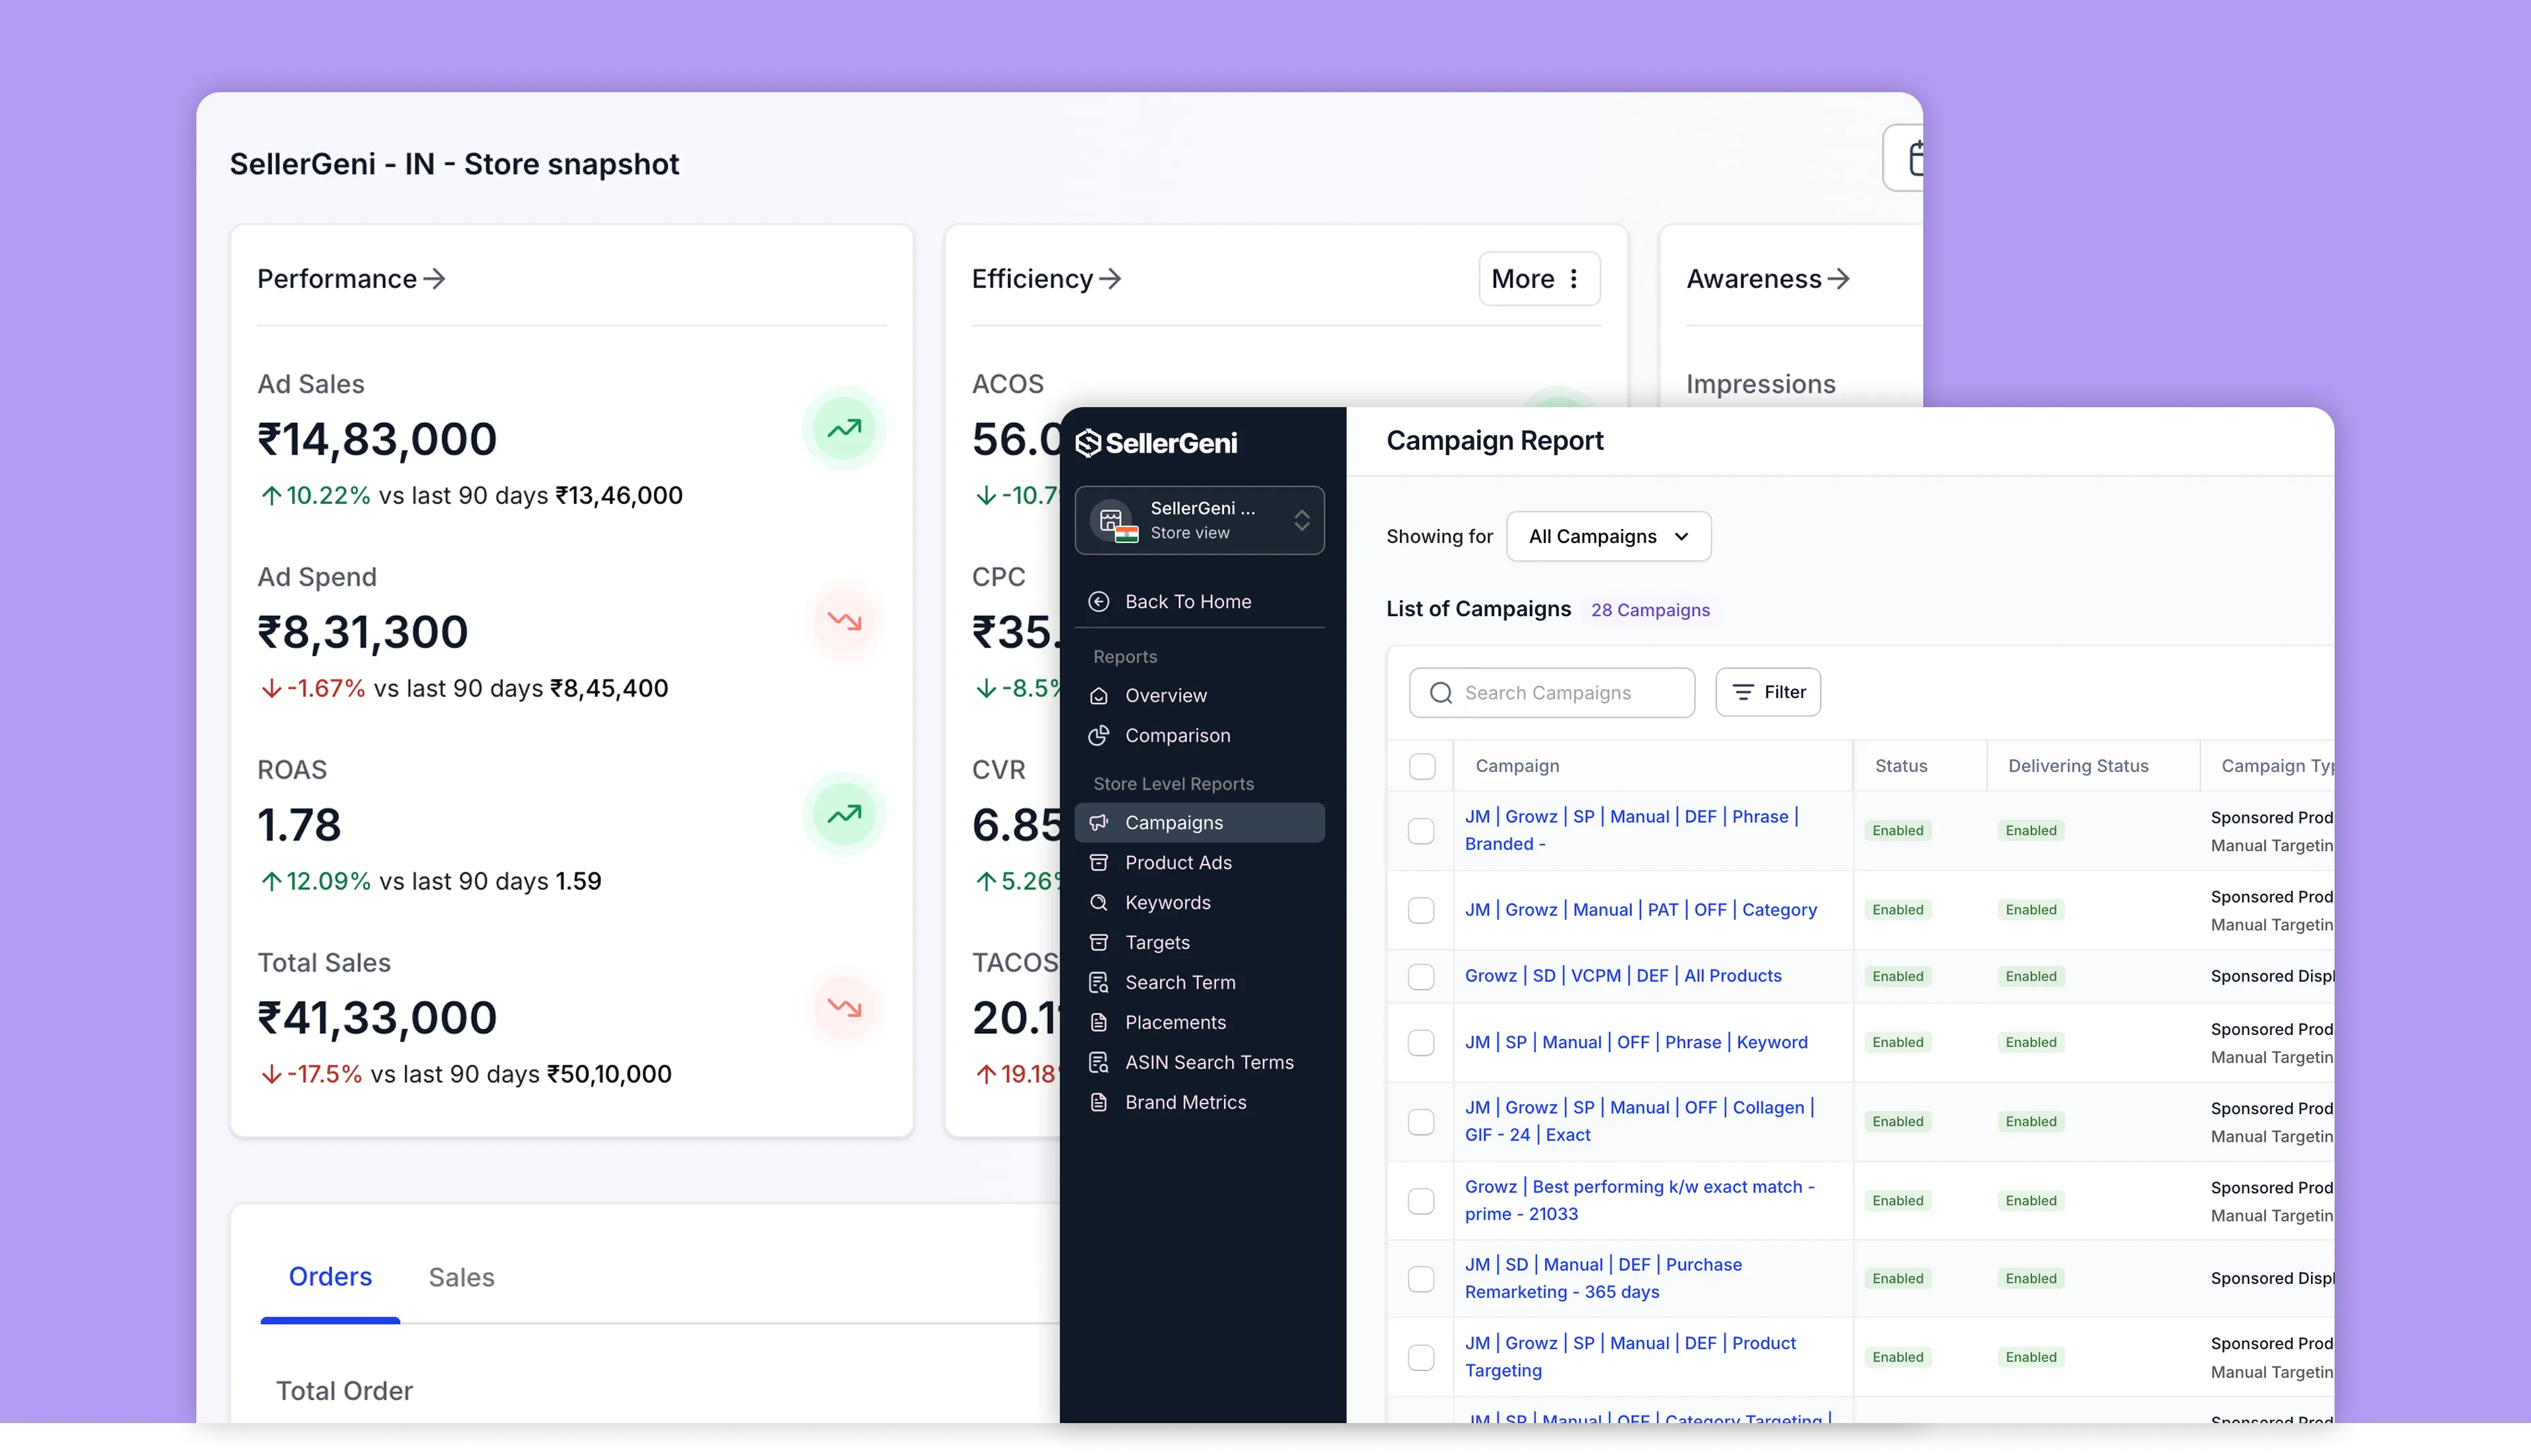This screenshot has width=2531, height=1456.
Task: Click the Status column header
Action: [1901, 766]
